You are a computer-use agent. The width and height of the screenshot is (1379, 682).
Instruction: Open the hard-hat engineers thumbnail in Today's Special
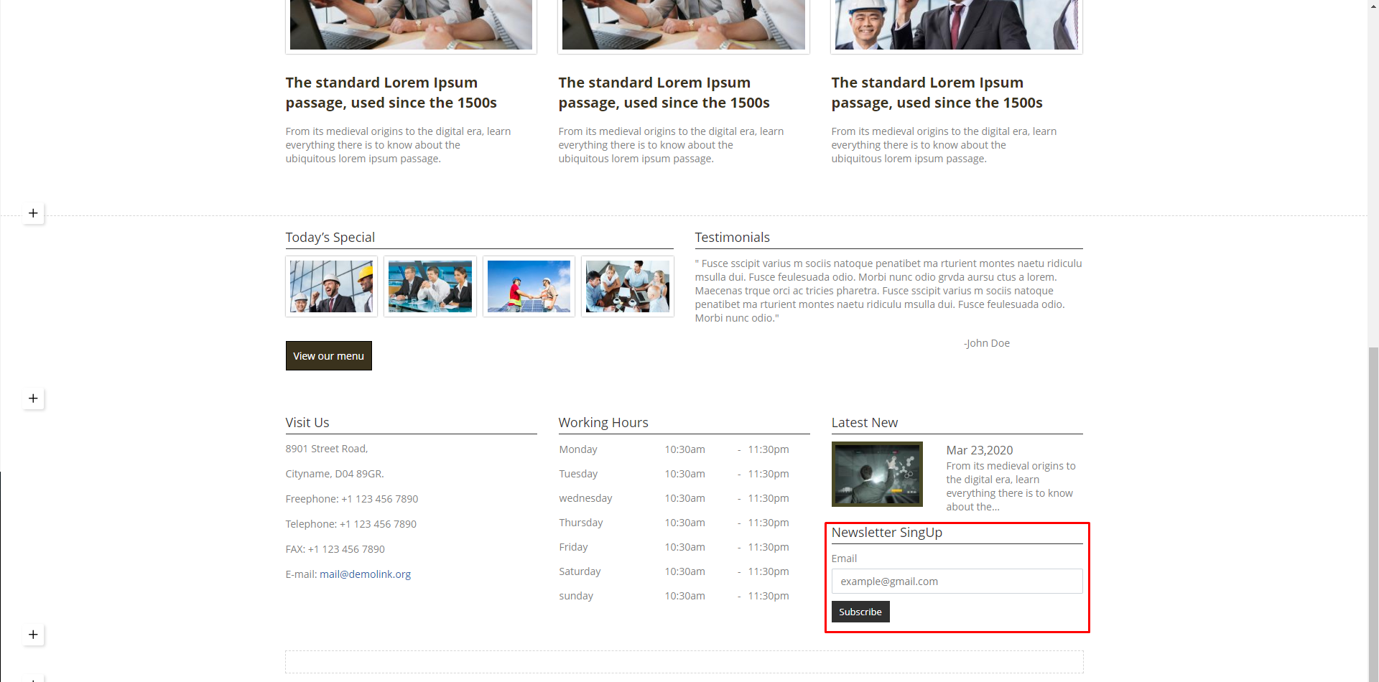coord(331,286)
